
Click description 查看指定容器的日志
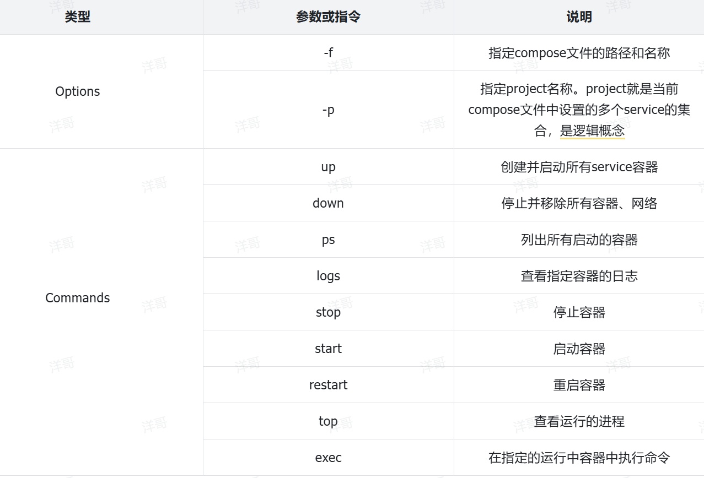579,276
